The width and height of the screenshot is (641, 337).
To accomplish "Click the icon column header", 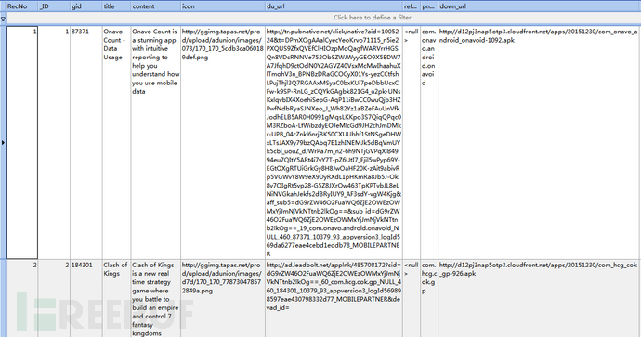I will click(223, 6).
